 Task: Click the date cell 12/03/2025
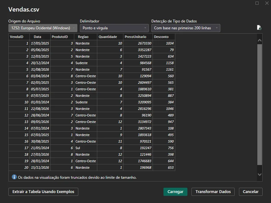(x=40, y=56)
